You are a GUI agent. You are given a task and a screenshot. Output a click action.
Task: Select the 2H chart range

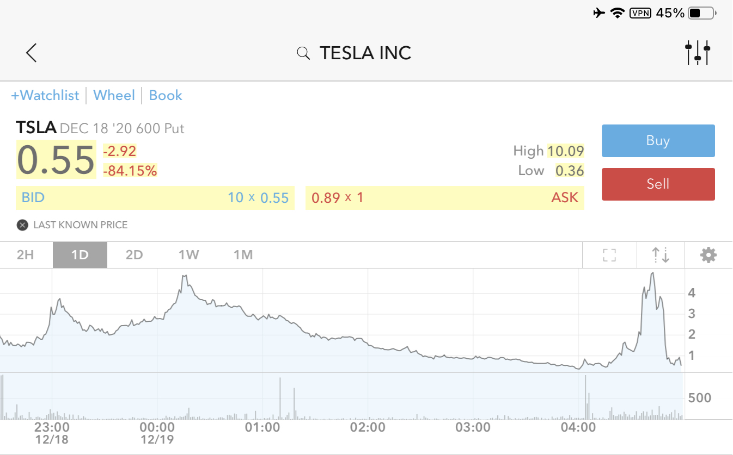tap(26, 255)
